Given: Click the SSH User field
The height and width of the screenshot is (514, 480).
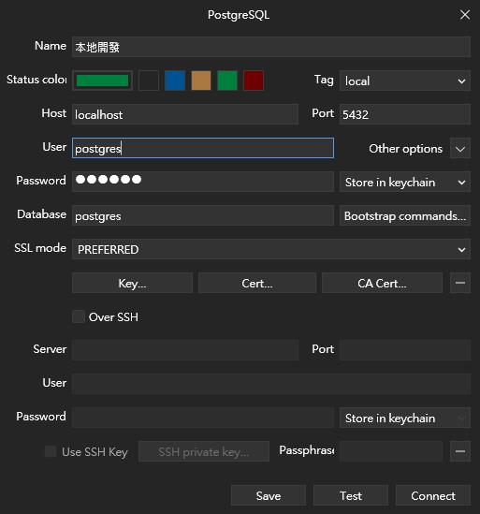Looking at the screenshot, I should (x=271, y=384).
